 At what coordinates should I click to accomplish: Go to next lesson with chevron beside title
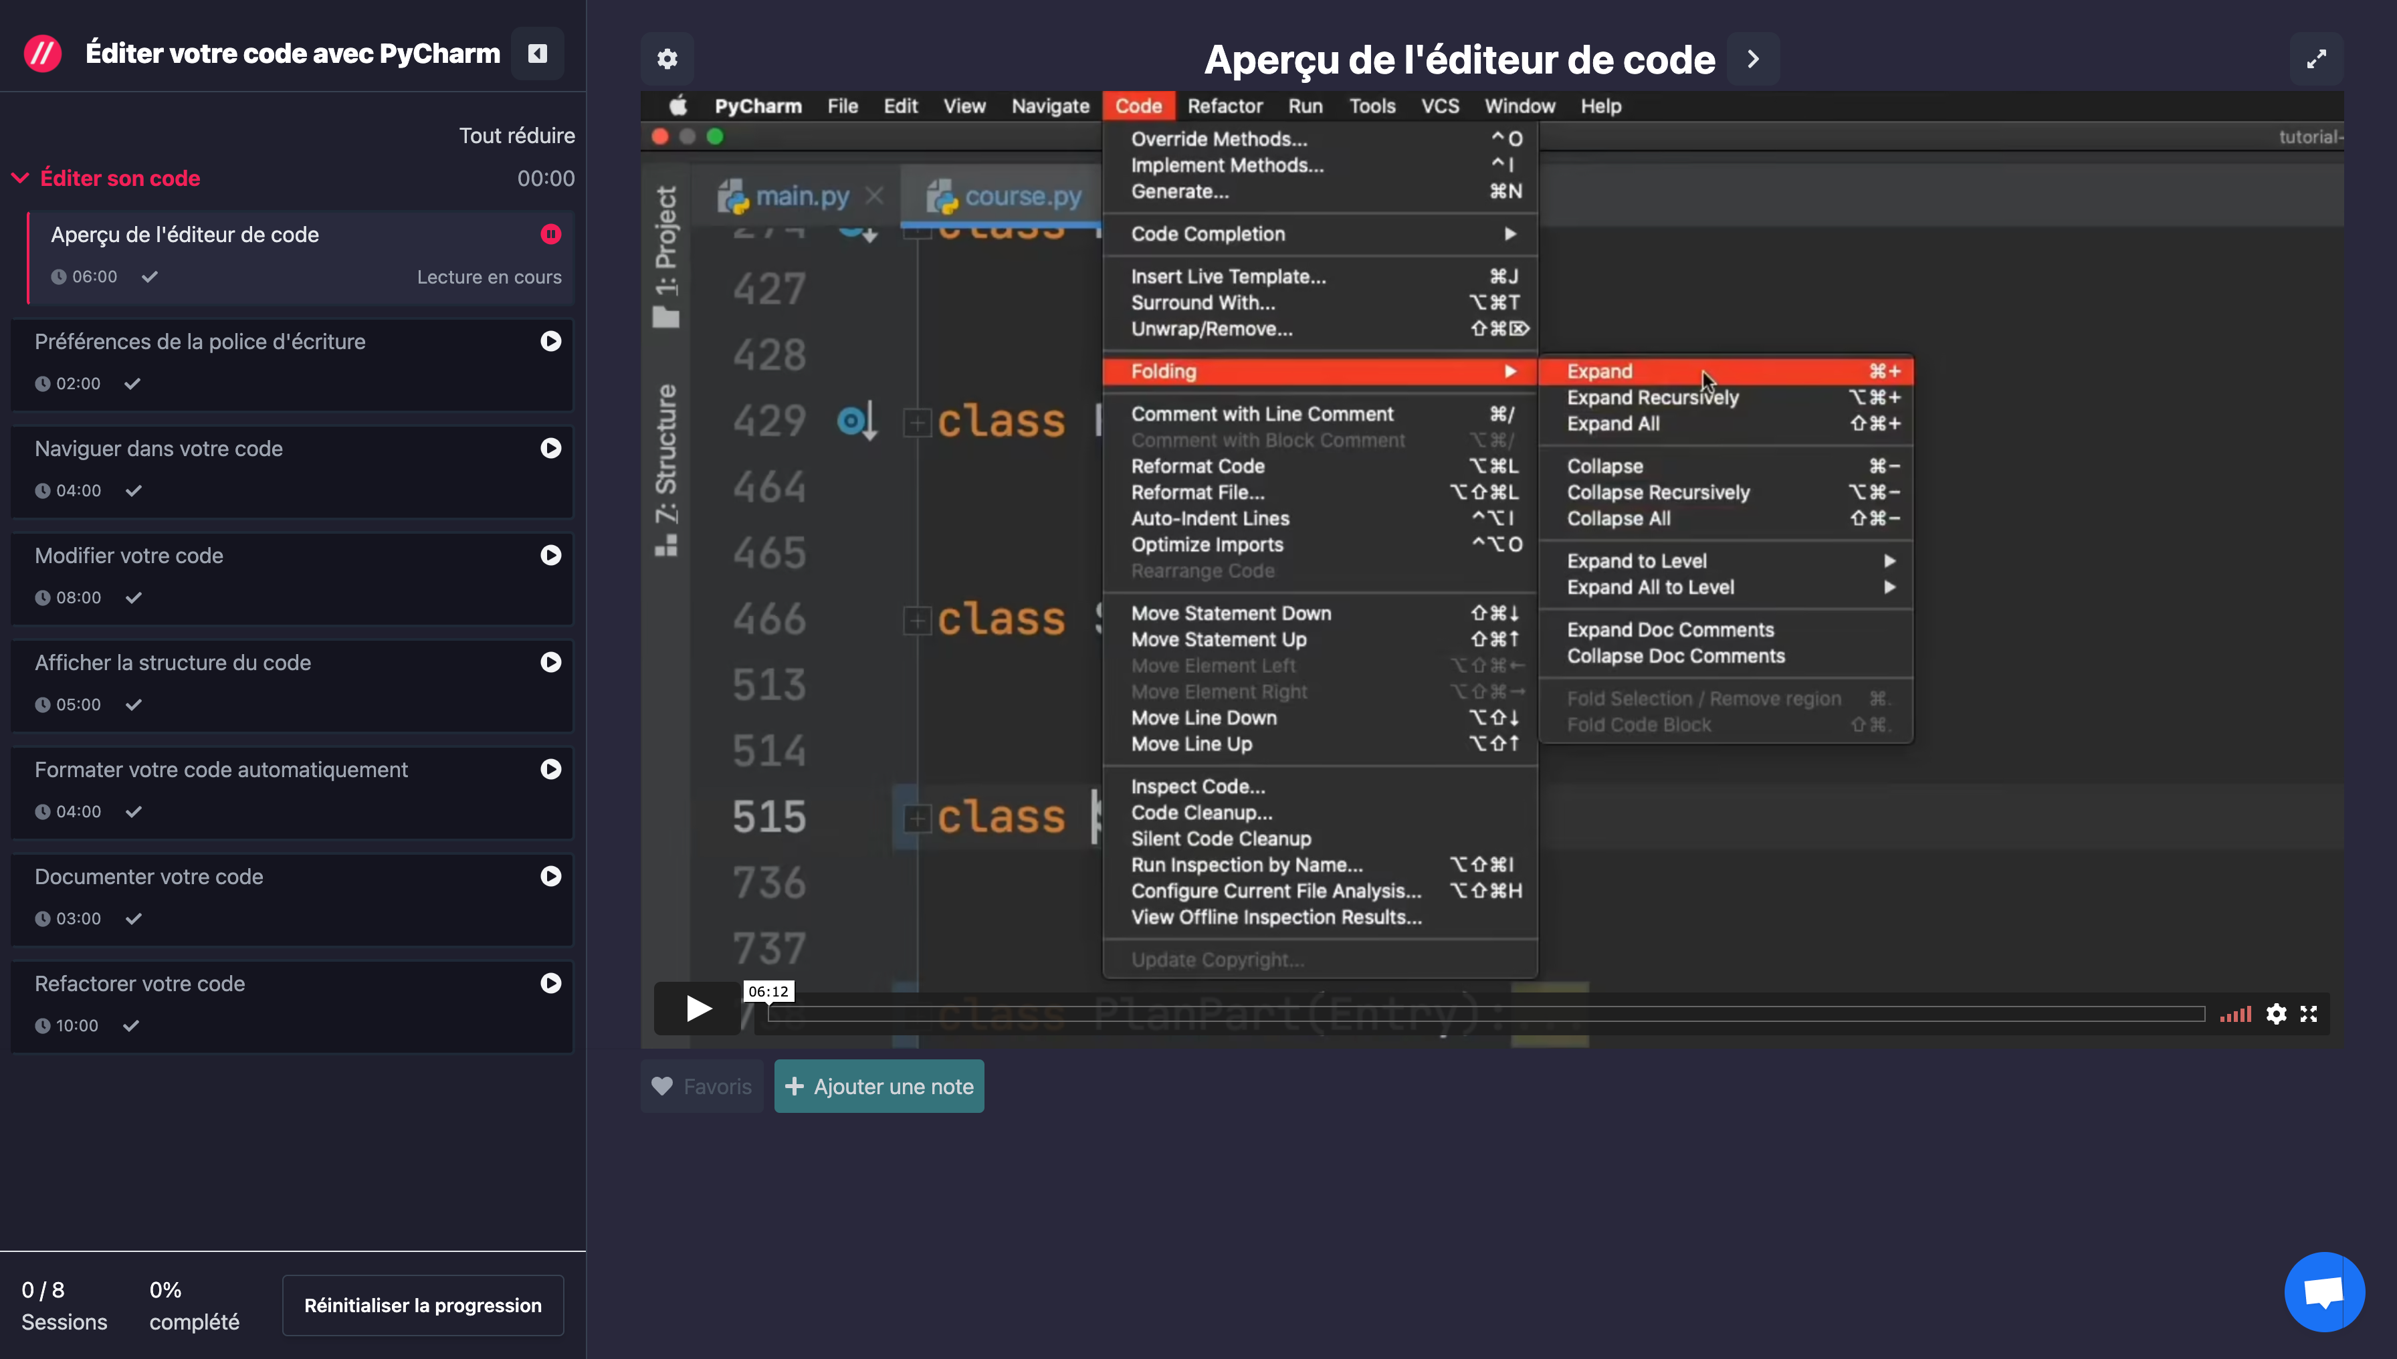pos(1752,59)
